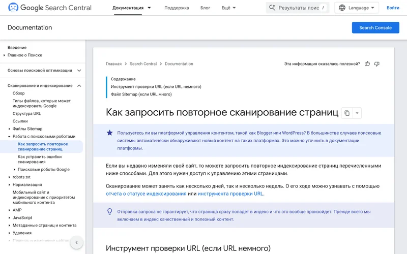
Task: Open the Блог tab
Action: [x=205, y=8]
